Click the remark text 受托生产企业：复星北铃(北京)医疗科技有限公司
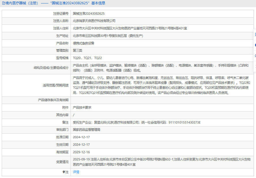Viewport: 256px width, 178px height. point(106,122)
